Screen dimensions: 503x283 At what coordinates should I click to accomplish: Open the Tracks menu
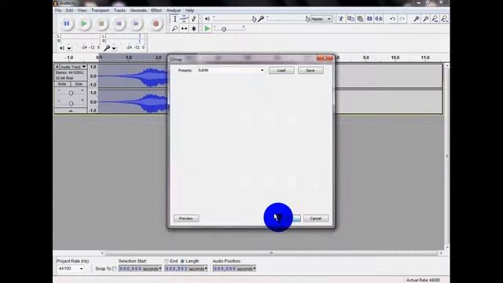point(119,10)
